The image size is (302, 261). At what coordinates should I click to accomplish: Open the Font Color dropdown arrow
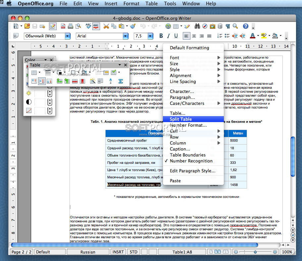tap(258, 36)
